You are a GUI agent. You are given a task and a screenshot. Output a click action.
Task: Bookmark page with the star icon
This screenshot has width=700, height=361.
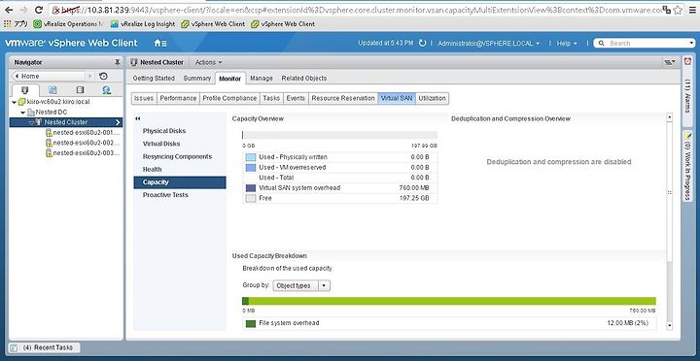(x=679, y=10)
